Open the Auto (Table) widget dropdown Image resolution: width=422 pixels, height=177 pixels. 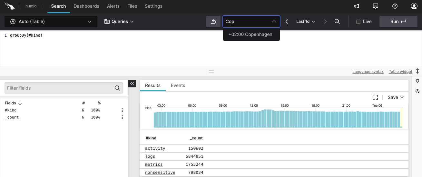(51, 22)
